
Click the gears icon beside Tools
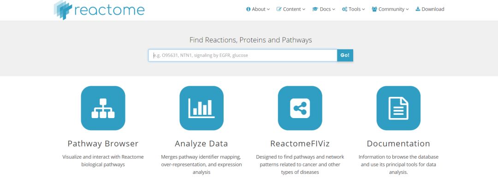pos(344,9)
